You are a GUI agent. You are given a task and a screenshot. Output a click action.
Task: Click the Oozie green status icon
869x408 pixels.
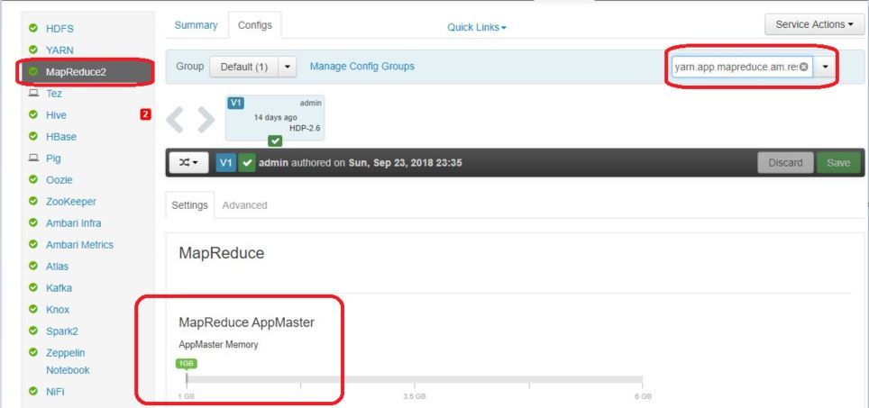pos(33,179)
